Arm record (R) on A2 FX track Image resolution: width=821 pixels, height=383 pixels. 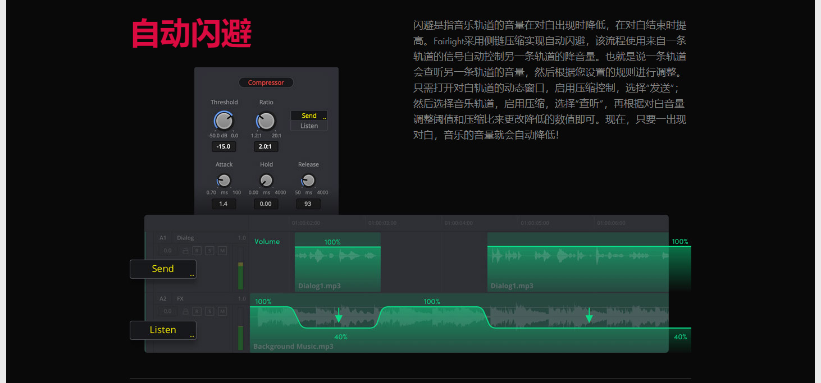click(x=197, y=311)
